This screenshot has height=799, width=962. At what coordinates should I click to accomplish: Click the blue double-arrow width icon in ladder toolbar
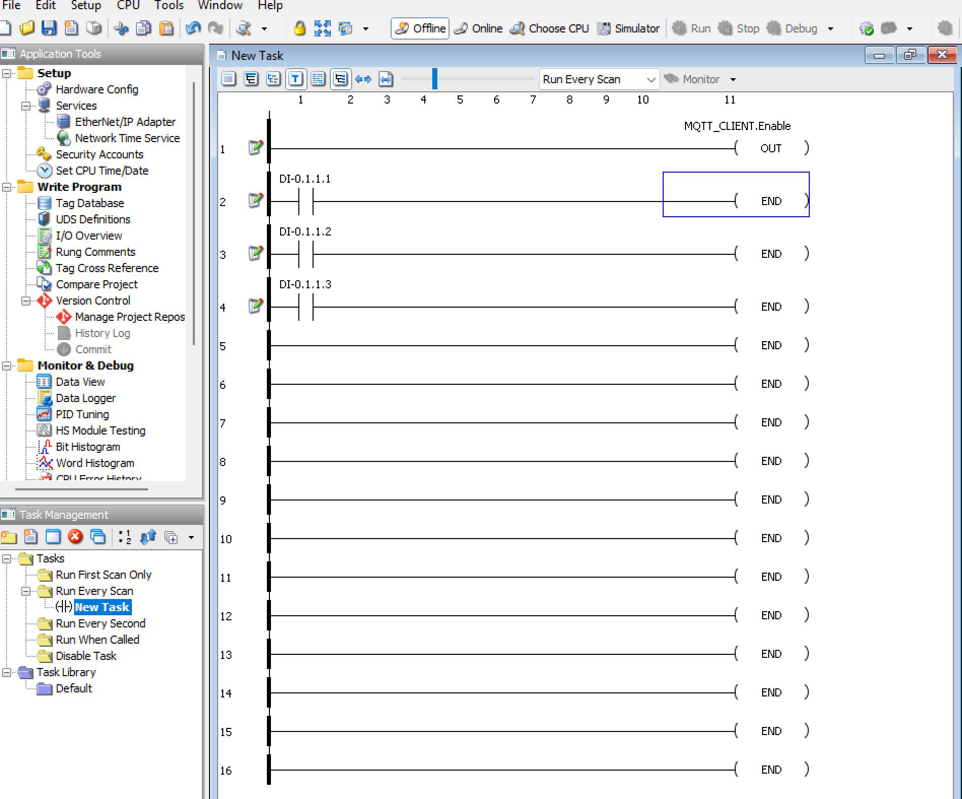tap(363, 79)
